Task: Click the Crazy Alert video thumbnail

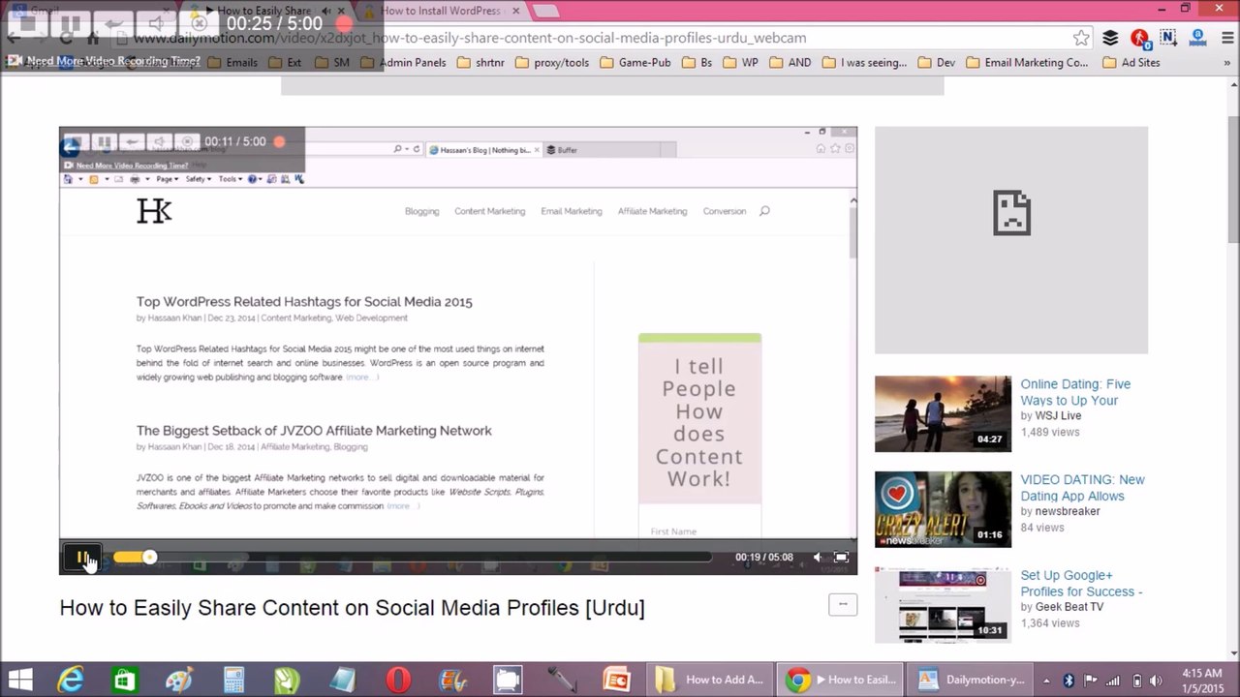Action: [x=943, y=509]
